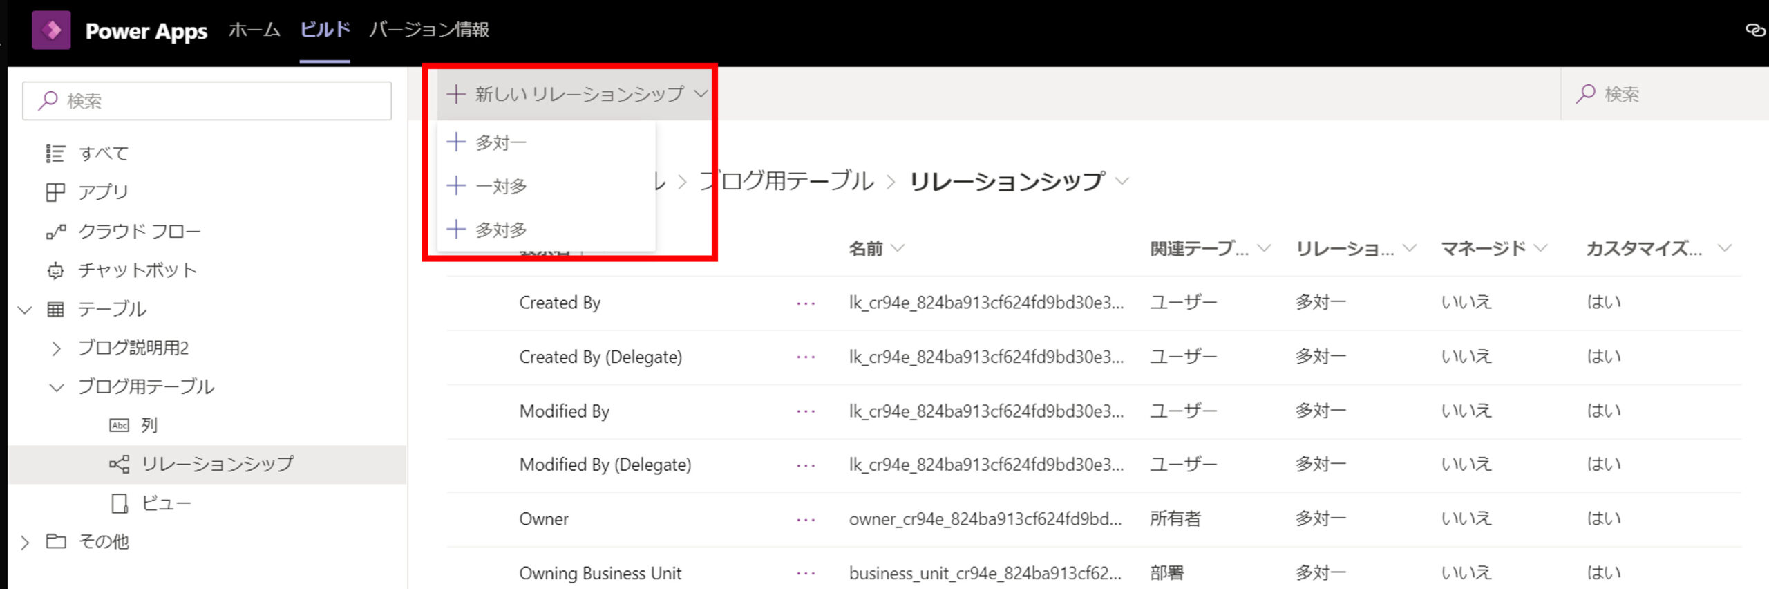
Task: Choose 多対一 from the new relationship menu
Action: tap(500, 142)
